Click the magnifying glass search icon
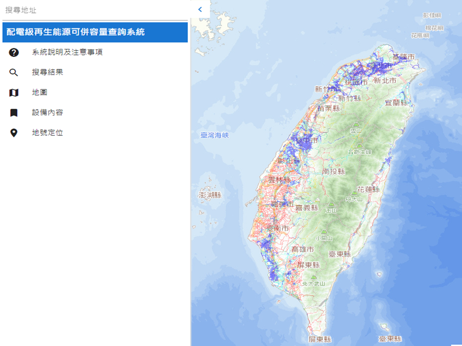The height and width of the screenshot is (346, 462). (14, 72)
